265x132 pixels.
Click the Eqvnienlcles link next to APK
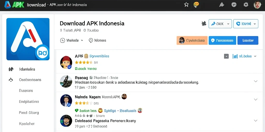[x=99, y=56]
